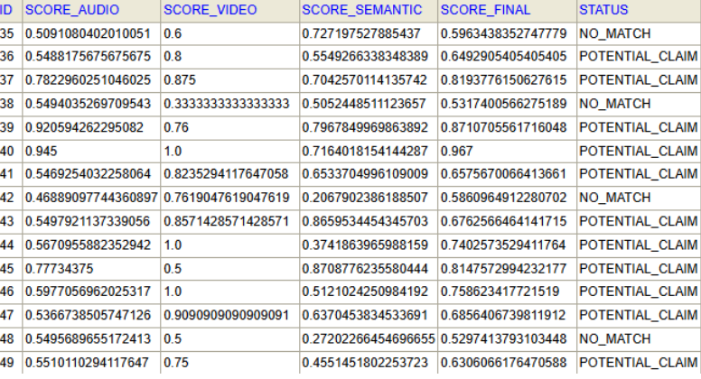Select audio score 0.5091080402010051
The width and height of the screenshot is (701, 379).
(x=88, y=33)
